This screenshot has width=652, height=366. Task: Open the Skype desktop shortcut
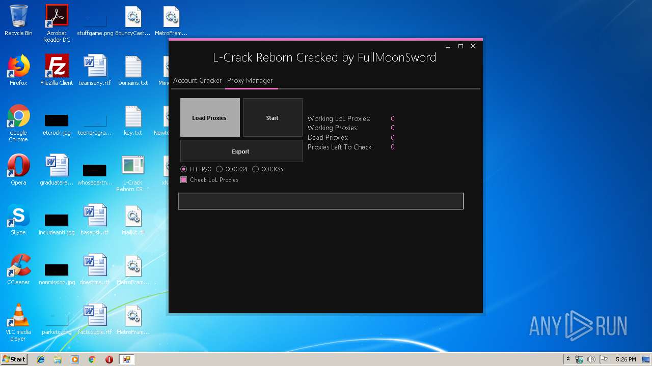(x=18, y=220)
